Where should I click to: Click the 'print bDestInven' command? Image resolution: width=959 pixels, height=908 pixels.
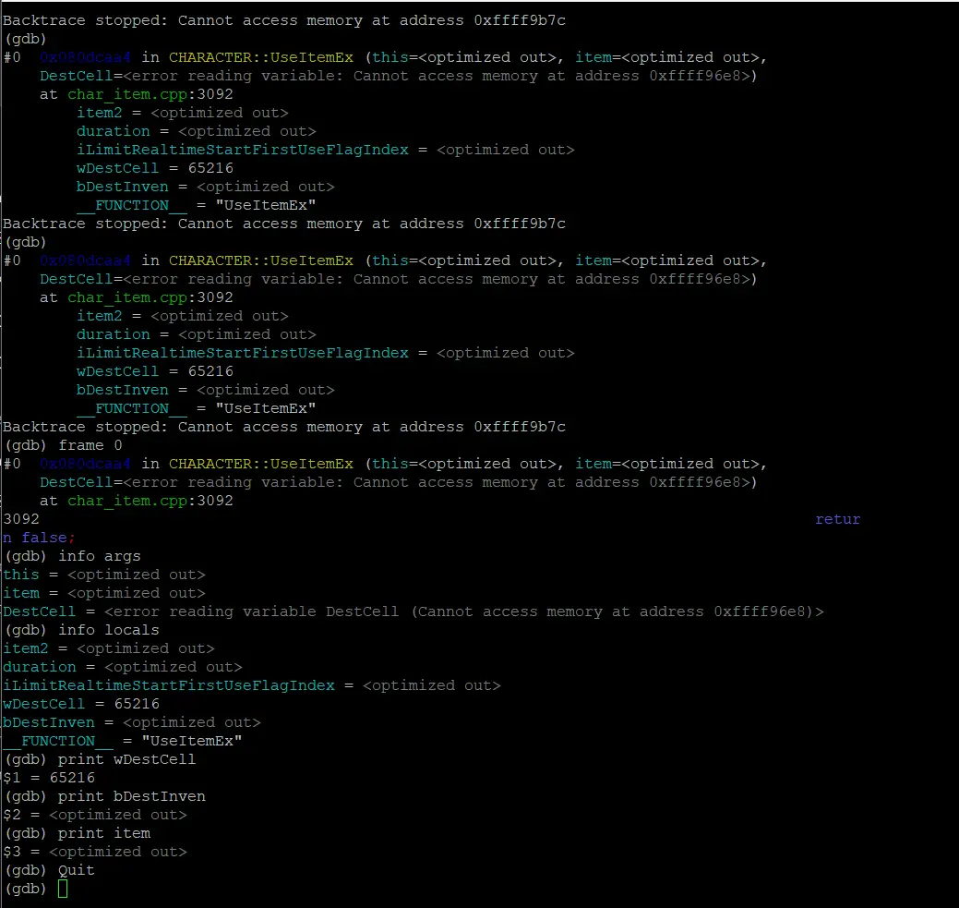coord(131,796)
